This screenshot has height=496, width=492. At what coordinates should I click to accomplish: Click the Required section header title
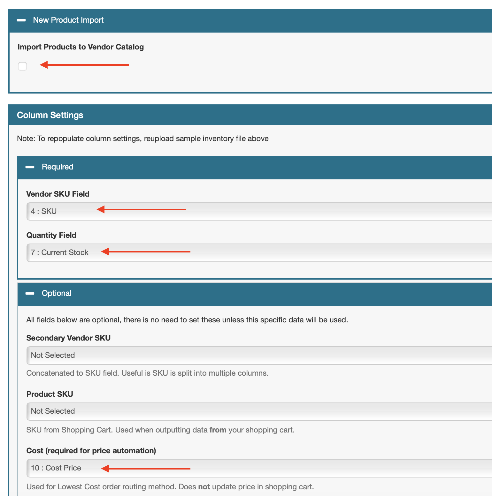click(x=58, y=167)
